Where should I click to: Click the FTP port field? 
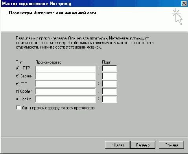tap(109, 84)
